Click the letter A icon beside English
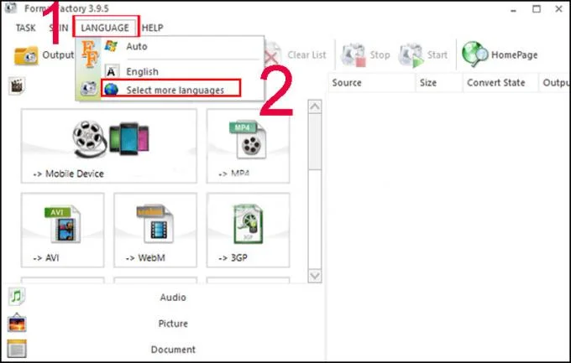571x363 pixels. tap(112, 71)
